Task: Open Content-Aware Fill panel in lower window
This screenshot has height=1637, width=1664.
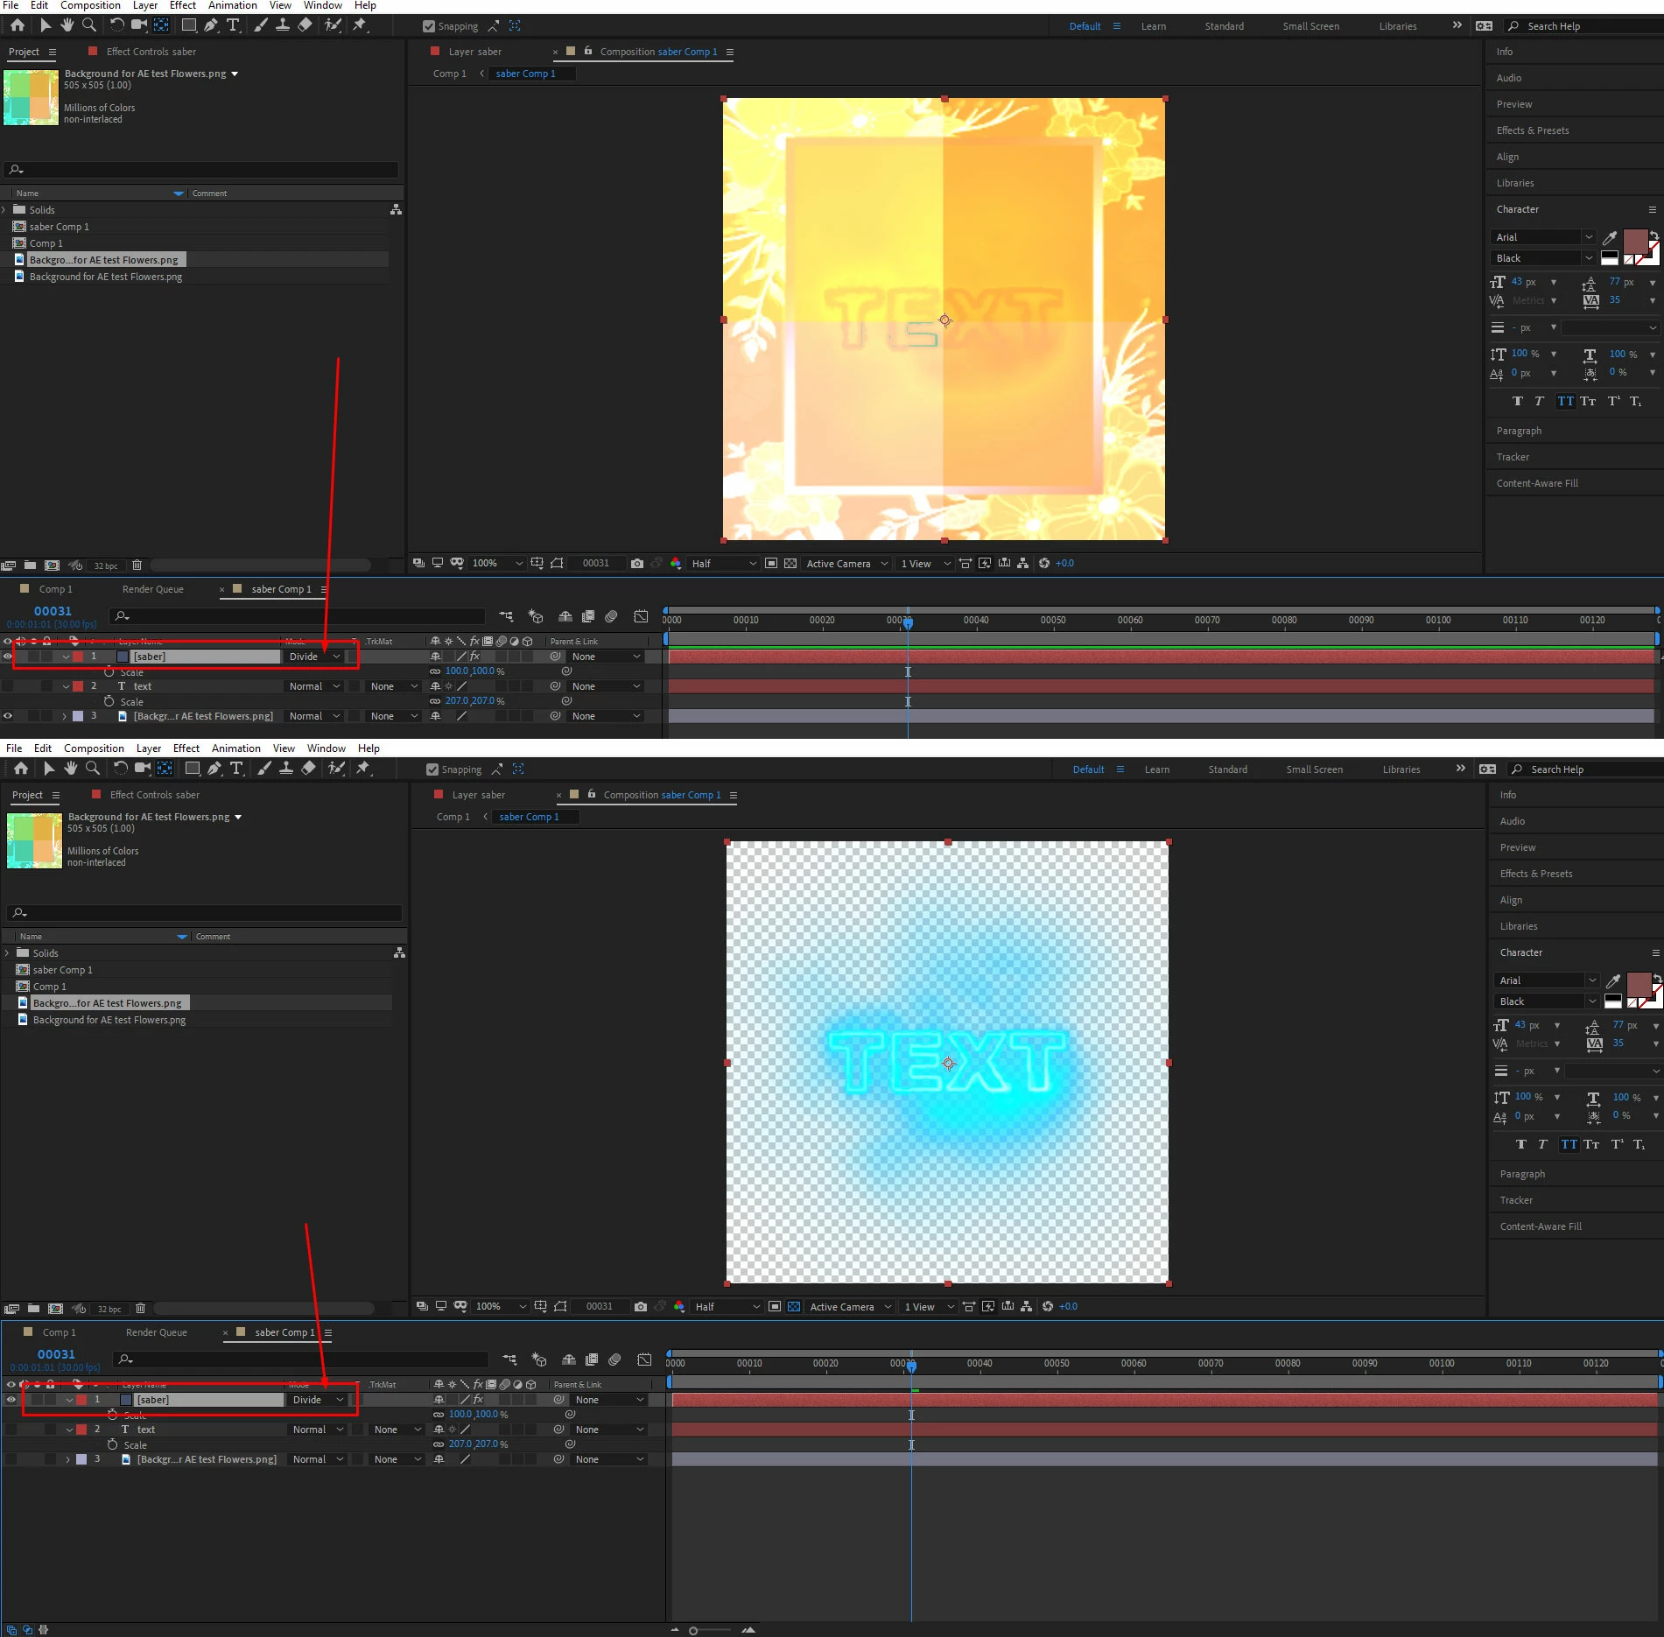Action: coord(1541,1226)
